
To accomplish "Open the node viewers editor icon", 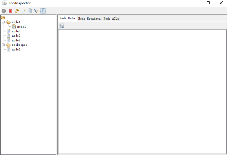I will [36, 11].
